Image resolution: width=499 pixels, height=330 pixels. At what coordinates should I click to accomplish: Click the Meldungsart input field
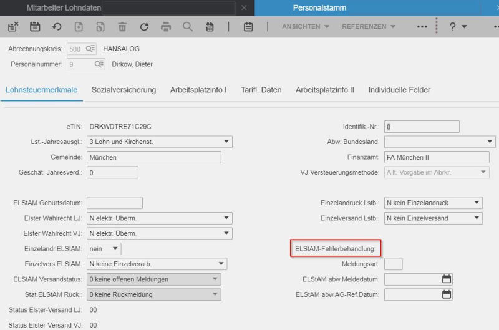pyautogui.click(x=394, y=264)
